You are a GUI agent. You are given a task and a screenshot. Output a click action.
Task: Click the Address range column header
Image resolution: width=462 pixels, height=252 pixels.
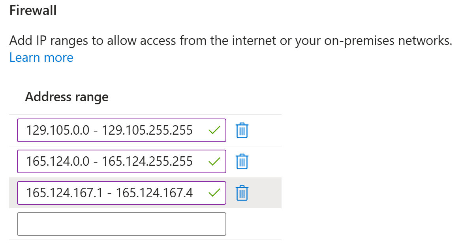coord(67,97)
